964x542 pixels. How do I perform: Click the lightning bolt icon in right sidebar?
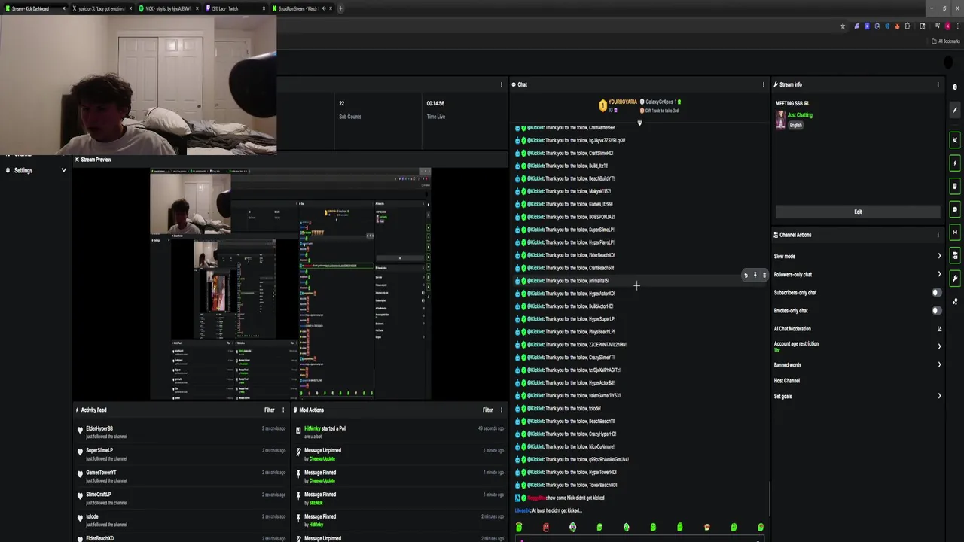click(x=955, y=163)
